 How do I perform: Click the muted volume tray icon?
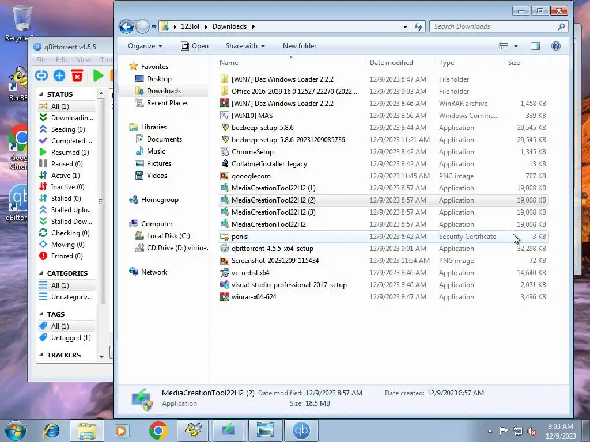[532, 431]
